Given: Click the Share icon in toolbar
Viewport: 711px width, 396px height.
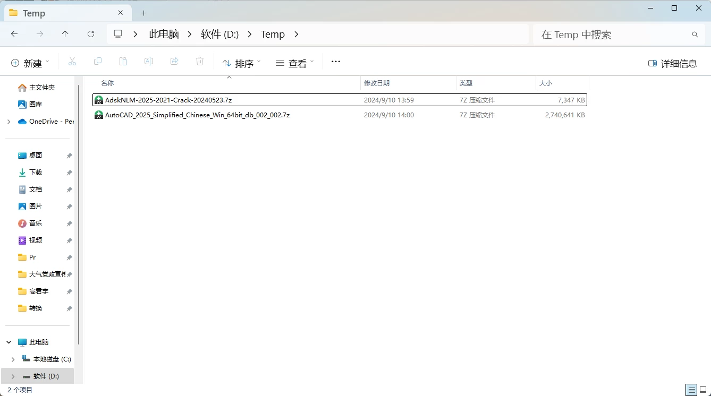Looking at the screenshot, I should (x=174, y=62).
